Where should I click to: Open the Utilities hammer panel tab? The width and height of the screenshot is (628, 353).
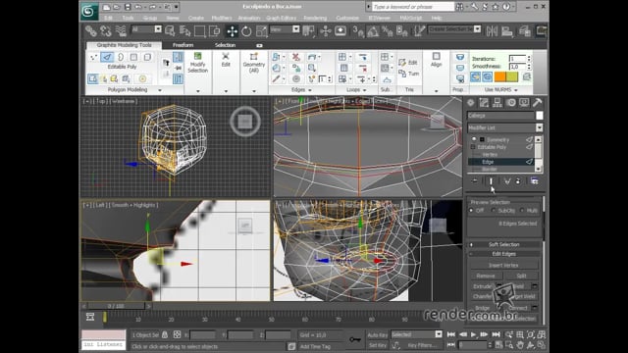(538, 103)
